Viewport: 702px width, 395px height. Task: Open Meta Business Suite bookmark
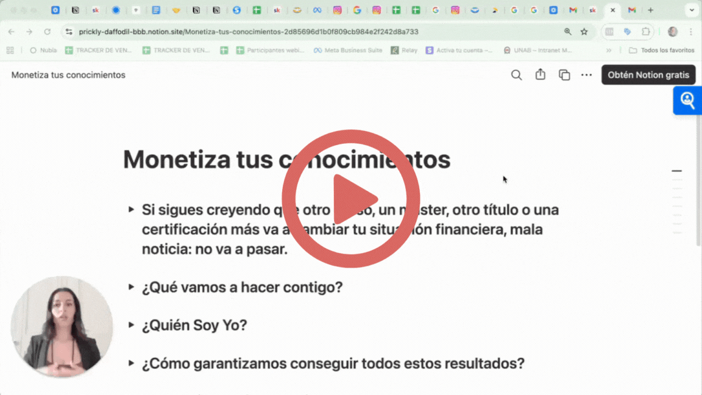(x=348, y=50)
